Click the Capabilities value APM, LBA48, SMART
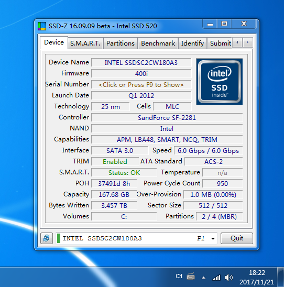284x287 pixels. 167,140
